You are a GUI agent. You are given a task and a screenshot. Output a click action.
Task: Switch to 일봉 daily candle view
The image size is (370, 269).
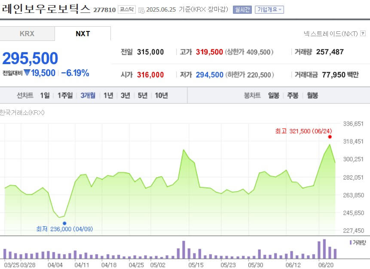[x=273, y=95]
